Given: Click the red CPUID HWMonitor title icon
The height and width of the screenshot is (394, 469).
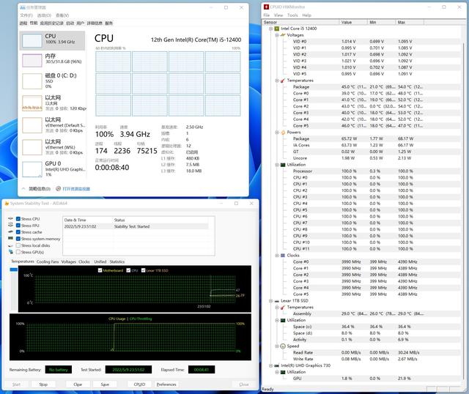Looking at the screenshot, I should (266, 7).
